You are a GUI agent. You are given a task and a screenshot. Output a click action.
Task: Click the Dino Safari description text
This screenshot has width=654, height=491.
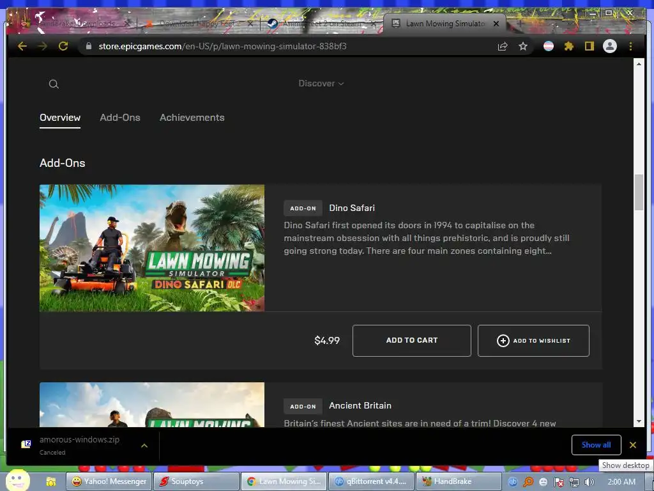click(427, 238)
